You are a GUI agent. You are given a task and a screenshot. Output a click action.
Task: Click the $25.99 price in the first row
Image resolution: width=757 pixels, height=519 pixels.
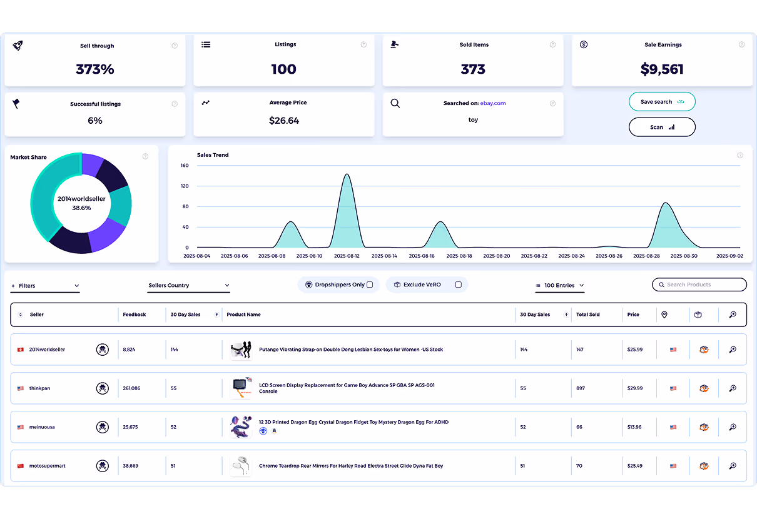coord(635,350)
